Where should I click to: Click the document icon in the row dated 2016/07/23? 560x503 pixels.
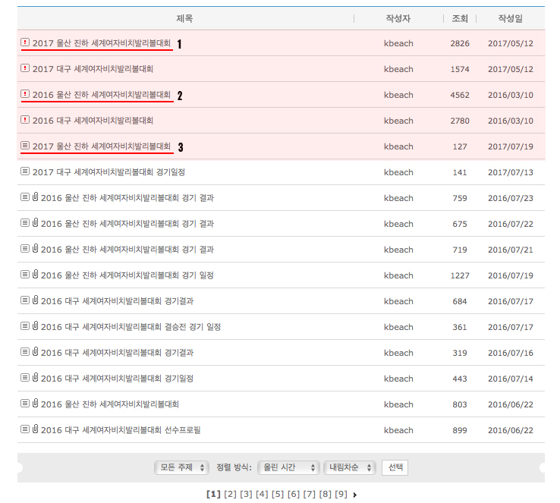tap(24, 197)
